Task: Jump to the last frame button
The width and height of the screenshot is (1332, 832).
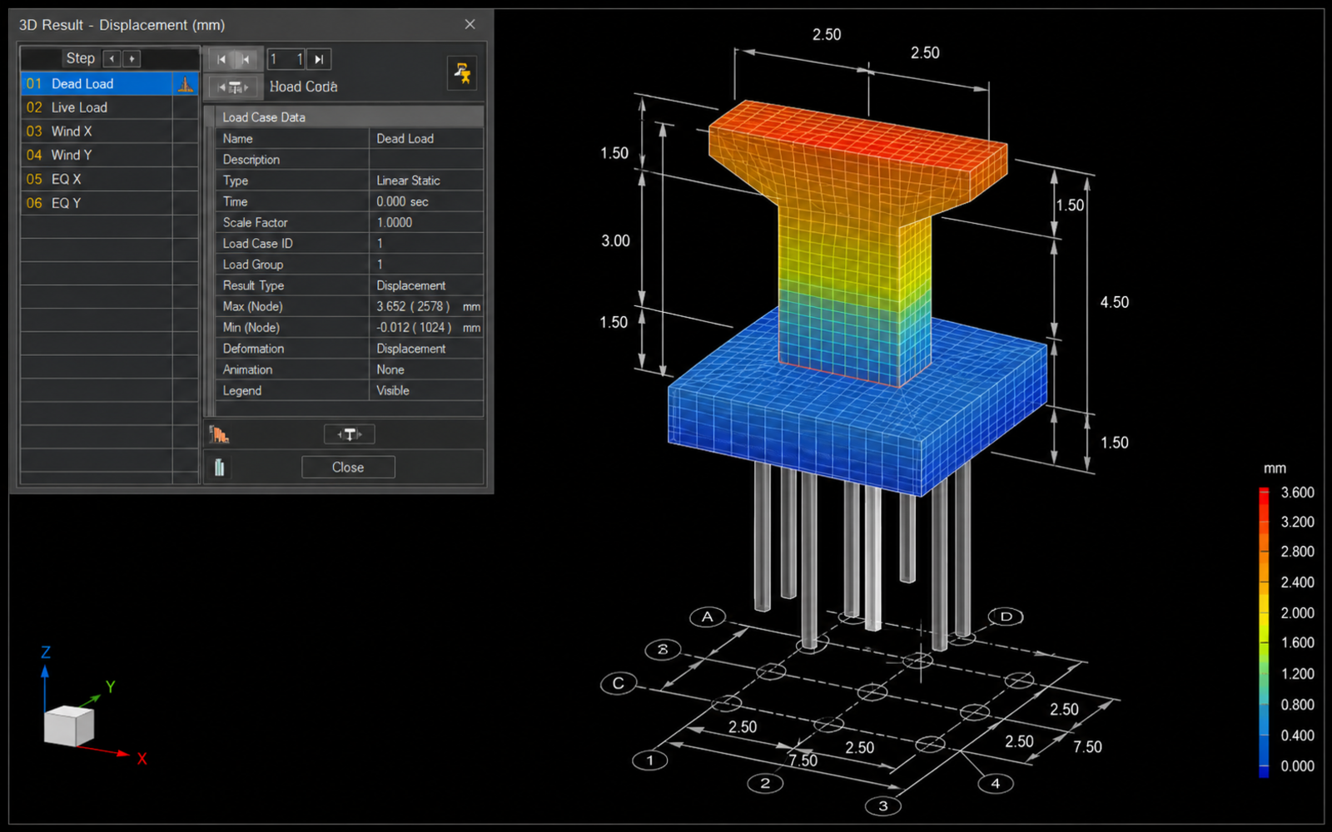Action: coord(319,59)
